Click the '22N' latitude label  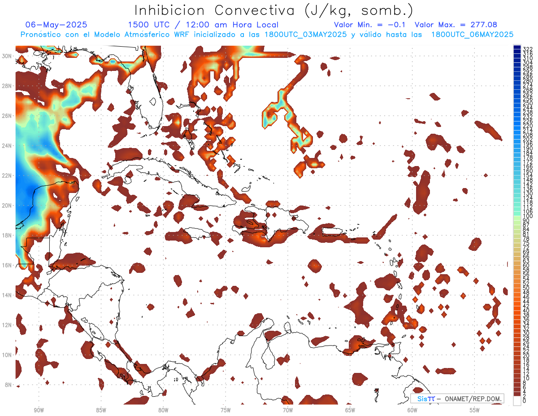[6, 175]
